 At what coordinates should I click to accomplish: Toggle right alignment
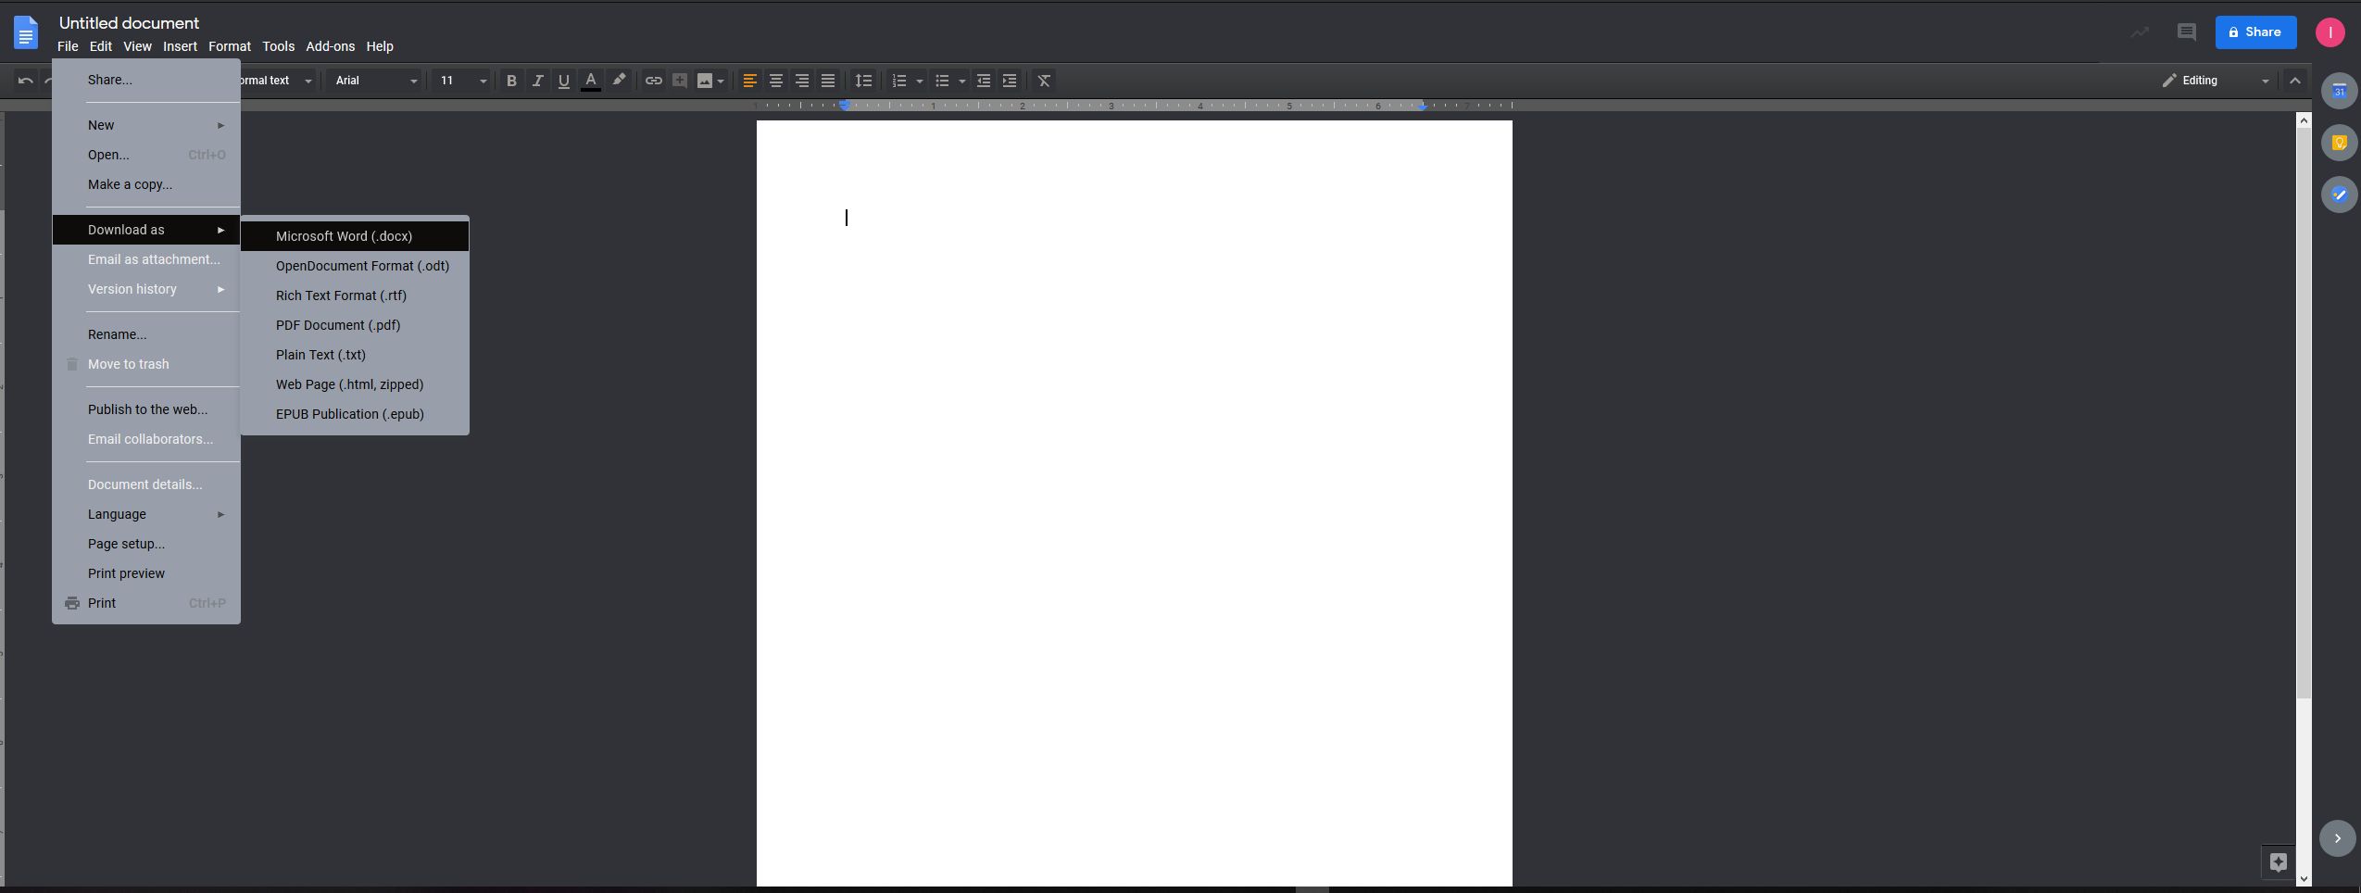801,81
